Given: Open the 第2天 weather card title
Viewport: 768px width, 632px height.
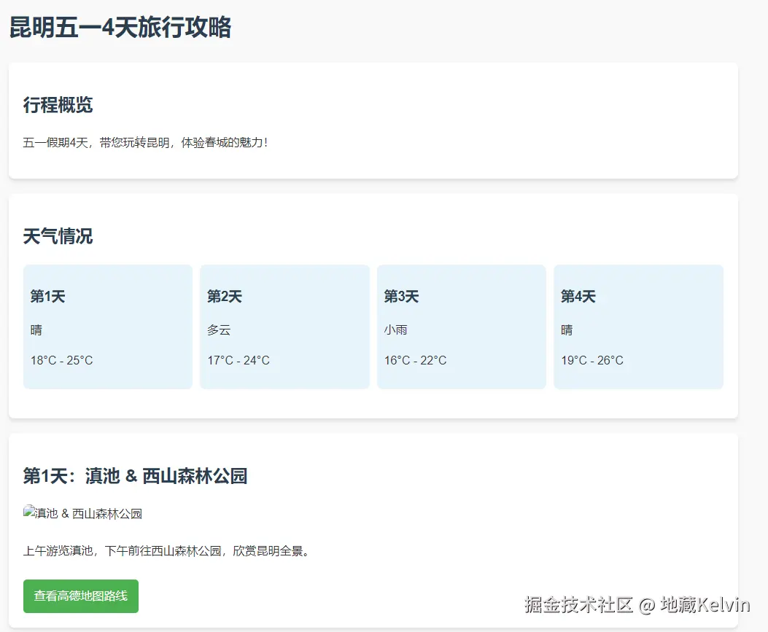Looking at the screenshot, I should (x=225, y=296).
